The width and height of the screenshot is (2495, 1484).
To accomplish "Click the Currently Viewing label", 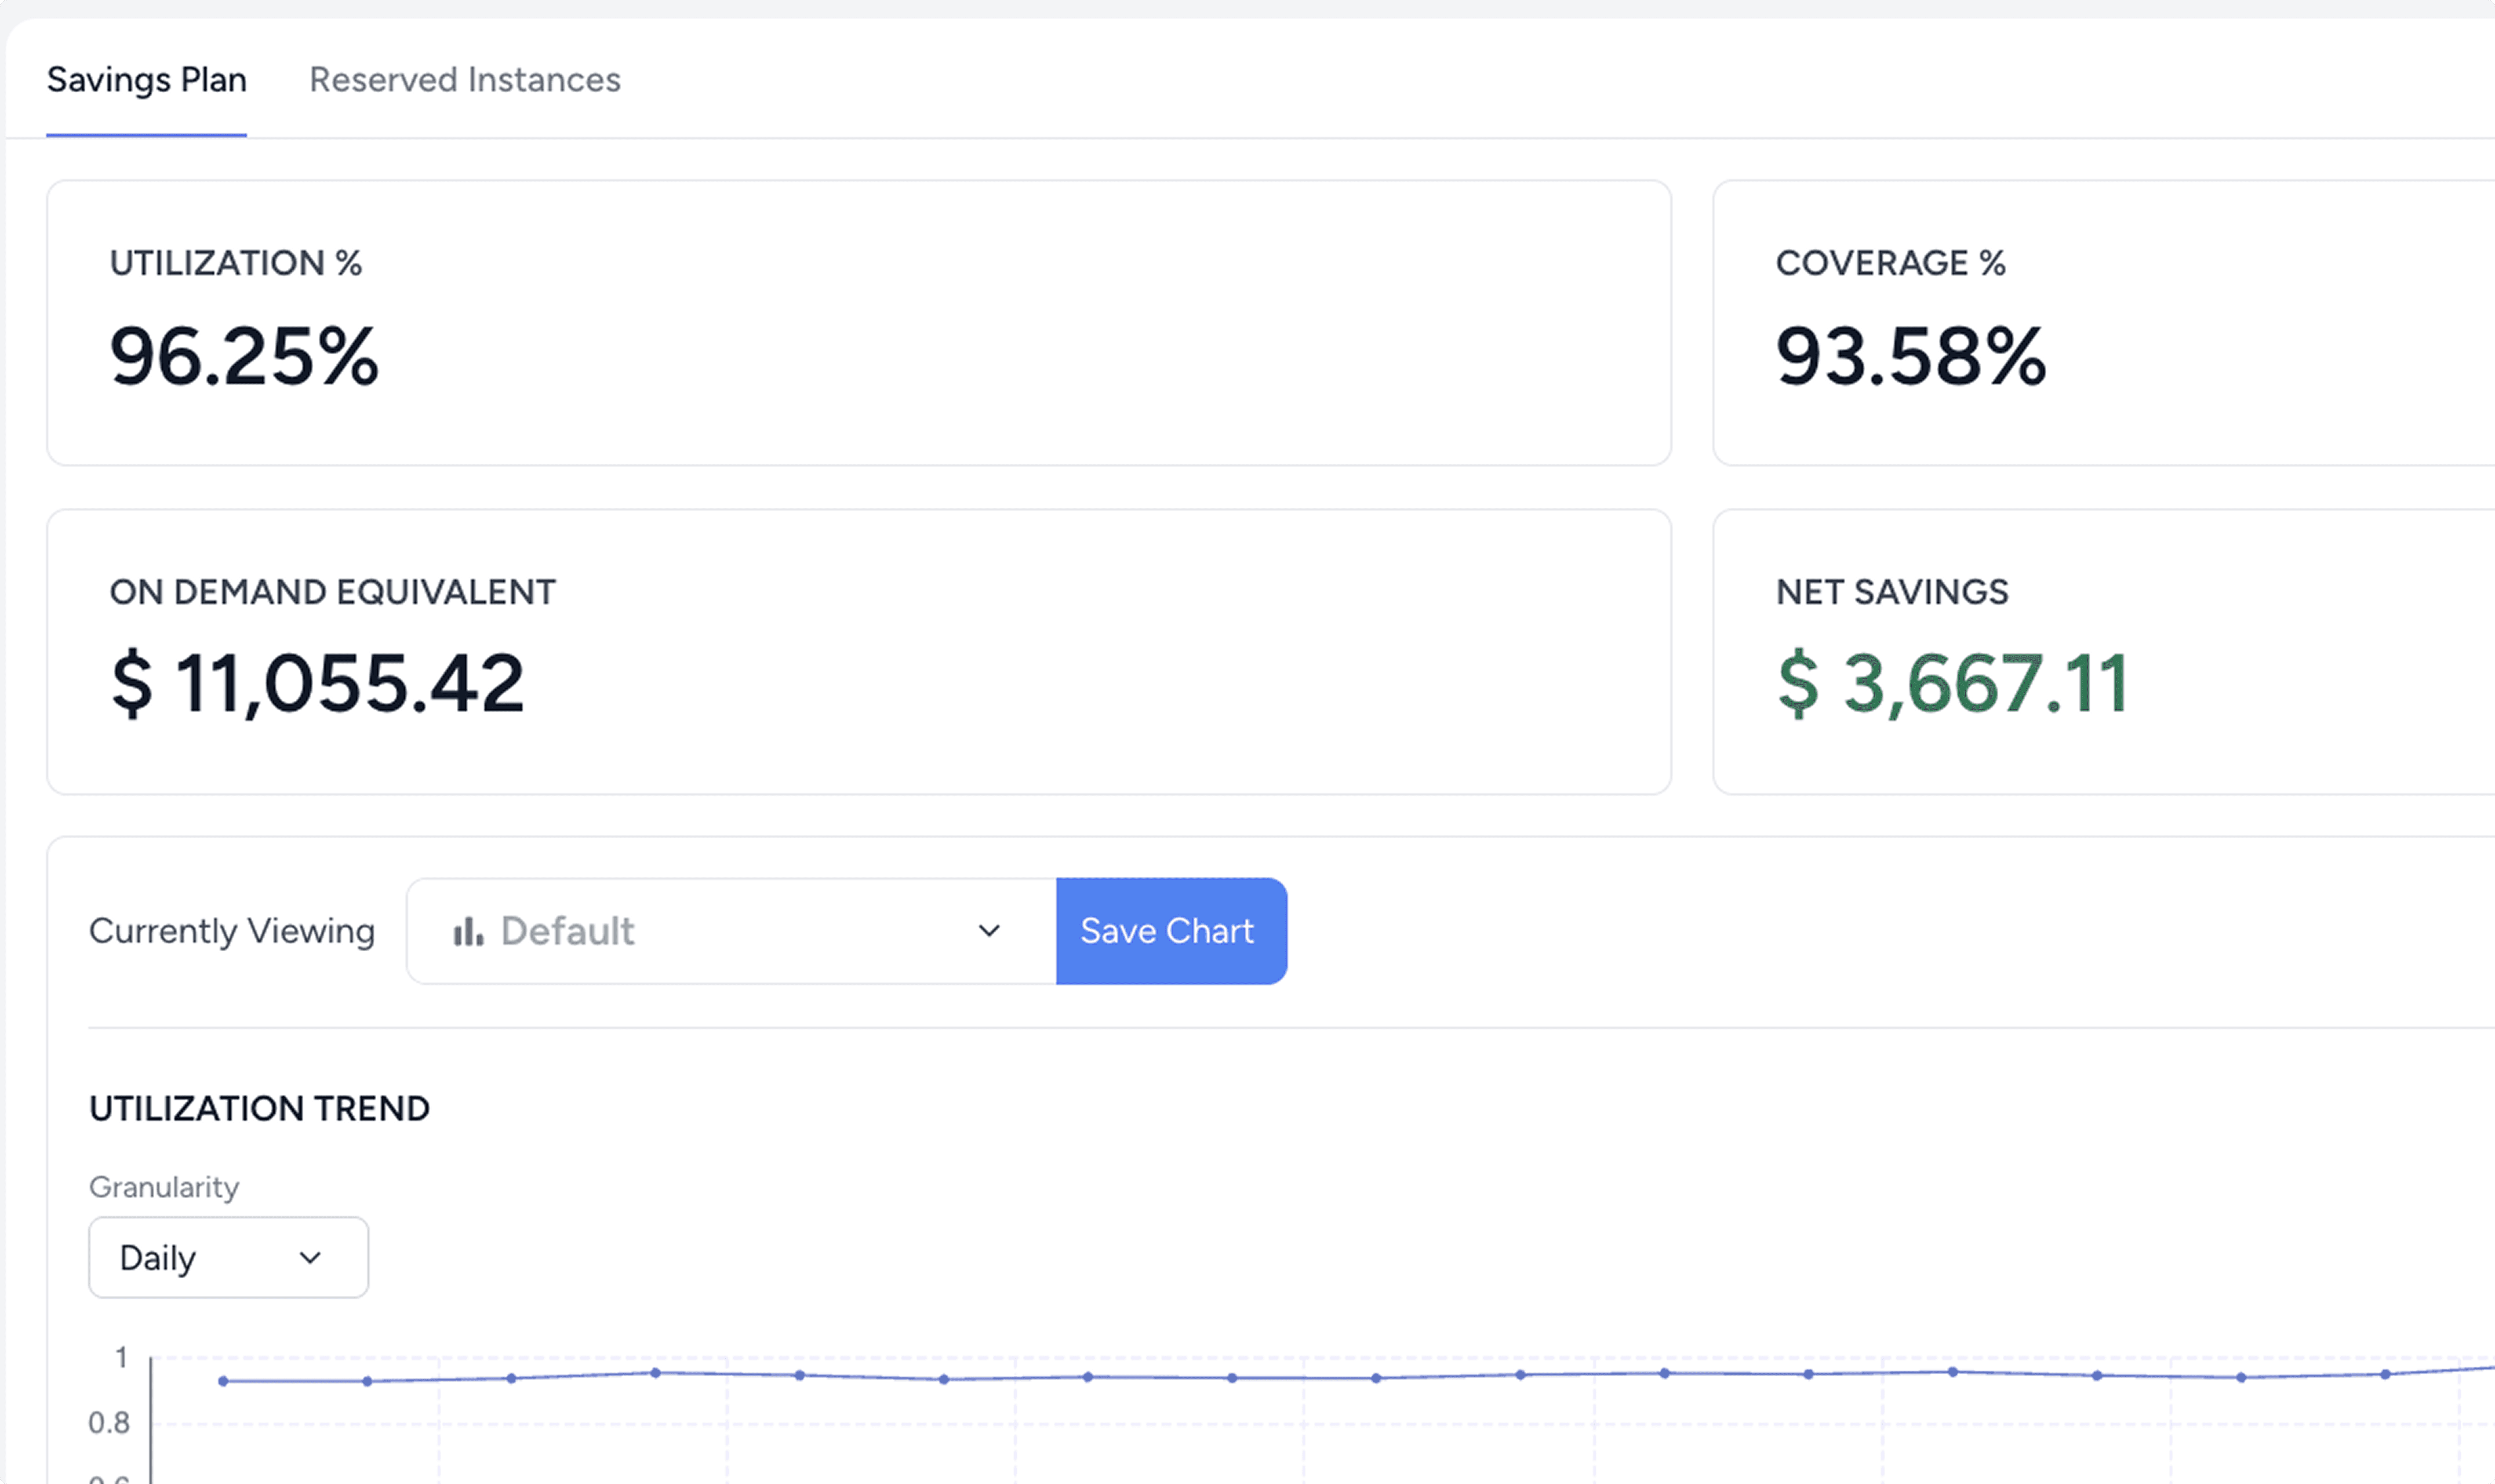I will (232, 931).
